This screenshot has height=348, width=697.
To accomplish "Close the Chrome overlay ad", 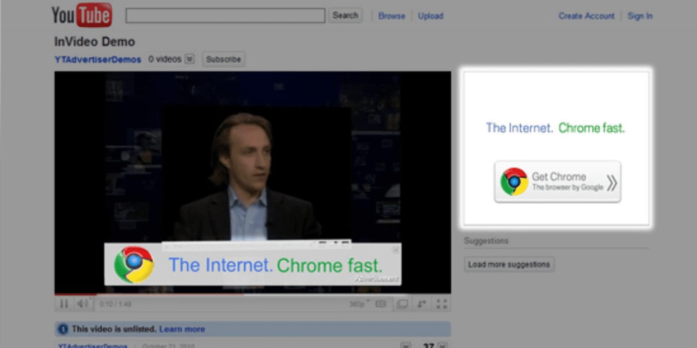I will 396,250.
